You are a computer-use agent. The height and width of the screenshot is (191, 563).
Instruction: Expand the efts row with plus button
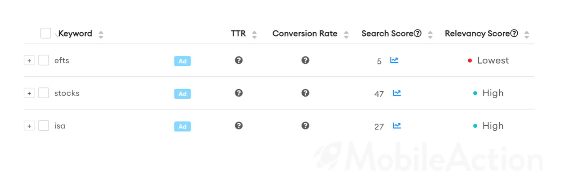[x=29, y=61]
